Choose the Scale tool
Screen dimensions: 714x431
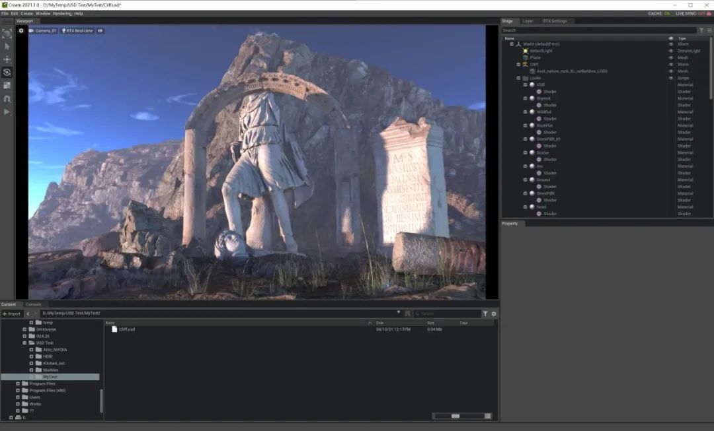click(7, 85)
